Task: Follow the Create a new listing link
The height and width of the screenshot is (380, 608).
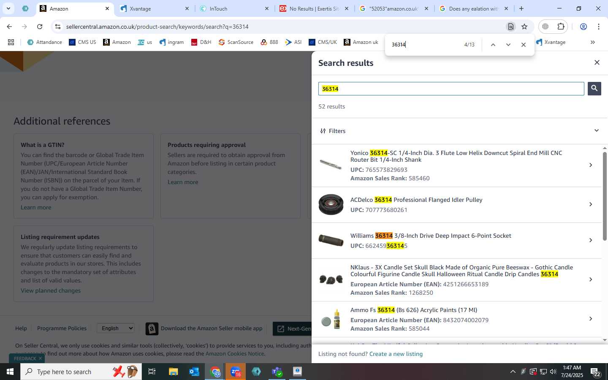Action: [396, 354]
